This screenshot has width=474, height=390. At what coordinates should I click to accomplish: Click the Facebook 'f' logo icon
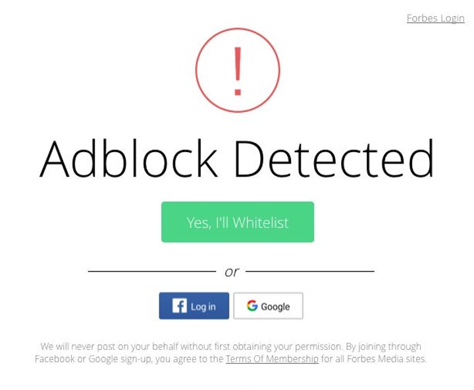(180, 306)
